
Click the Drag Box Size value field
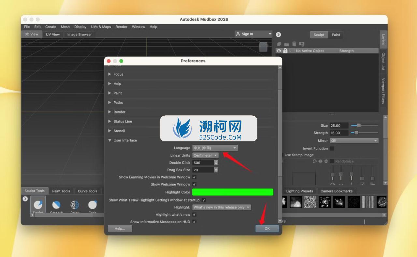(x=203, y=170)
